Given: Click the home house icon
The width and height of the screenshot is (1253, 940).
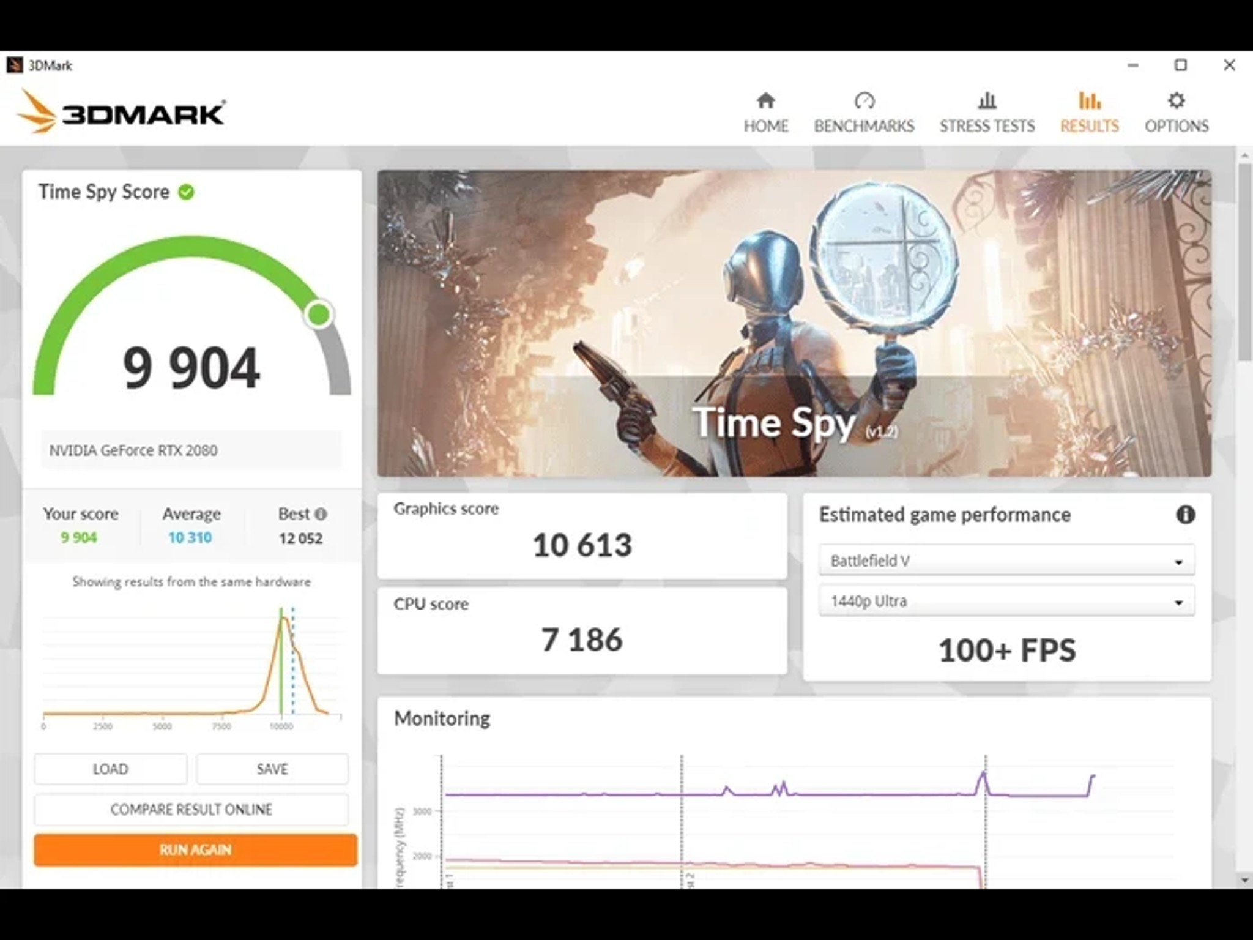Looking at the screenshot, I should pyautogui.click(x=765, y=100).
